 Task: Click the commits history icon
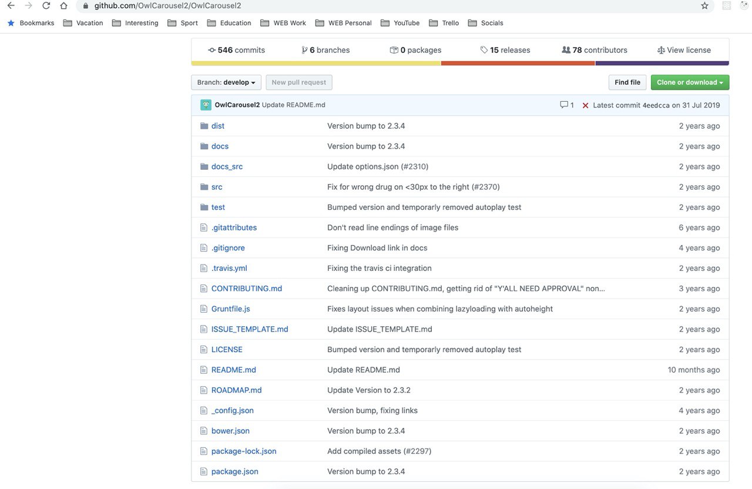[x=211, y=50]
